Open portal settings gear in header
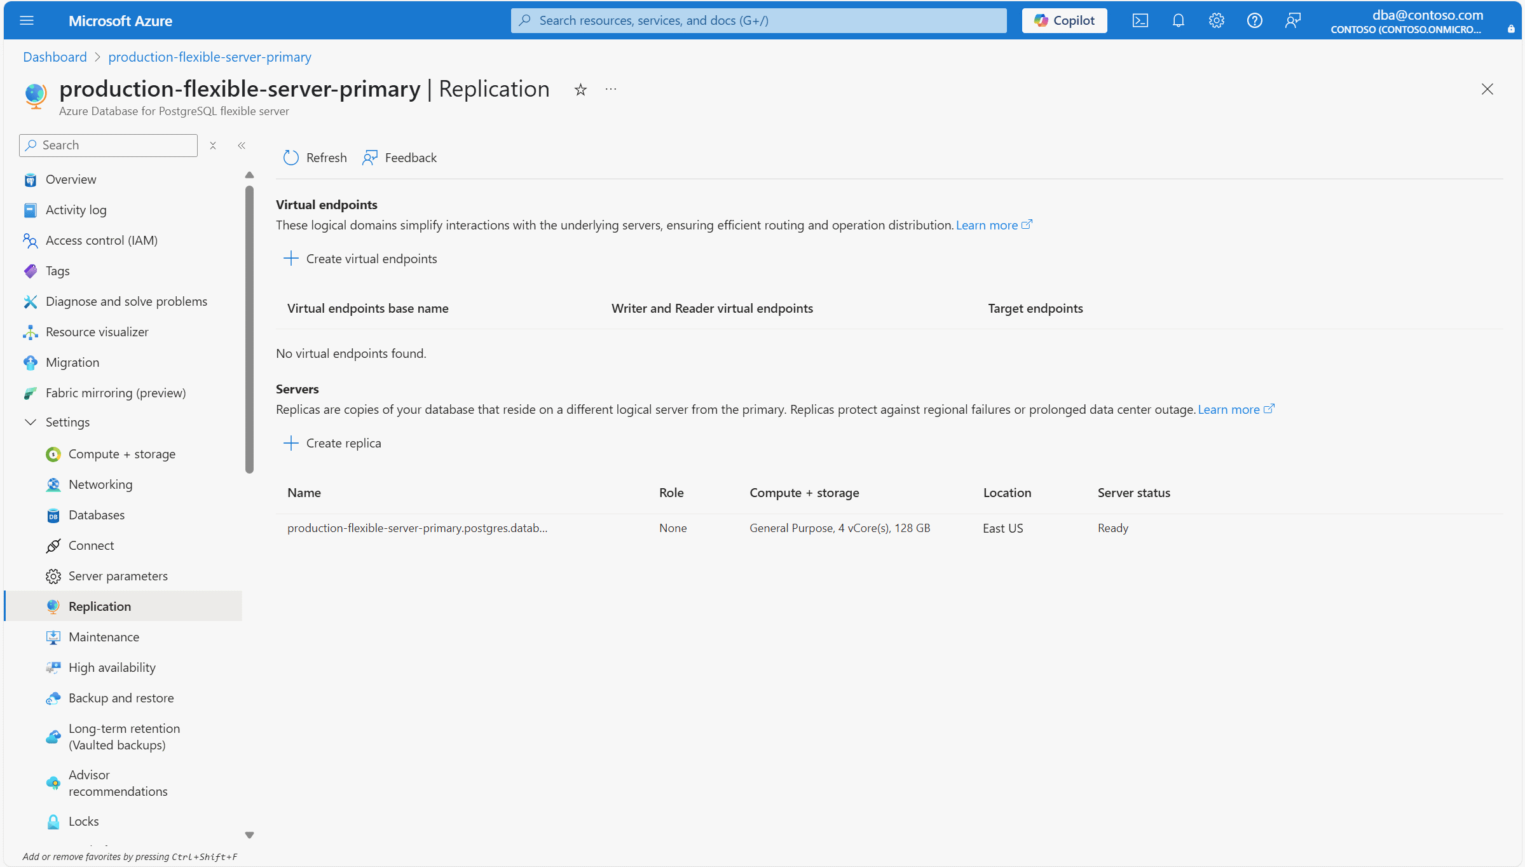Screen dimensions: 1525x867 point(1217,20)
